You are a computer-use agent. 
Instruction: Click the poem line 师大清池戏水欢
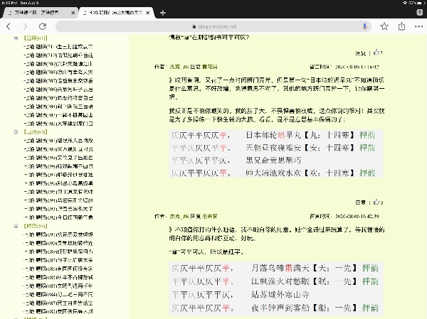coord(273,173)
